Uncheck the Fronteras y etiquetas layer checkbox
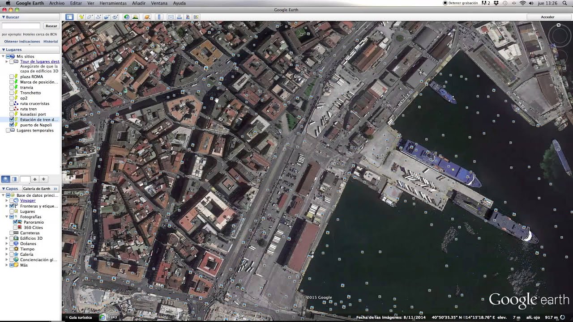Screen dimensions: 573x322 tap(12, 206)
